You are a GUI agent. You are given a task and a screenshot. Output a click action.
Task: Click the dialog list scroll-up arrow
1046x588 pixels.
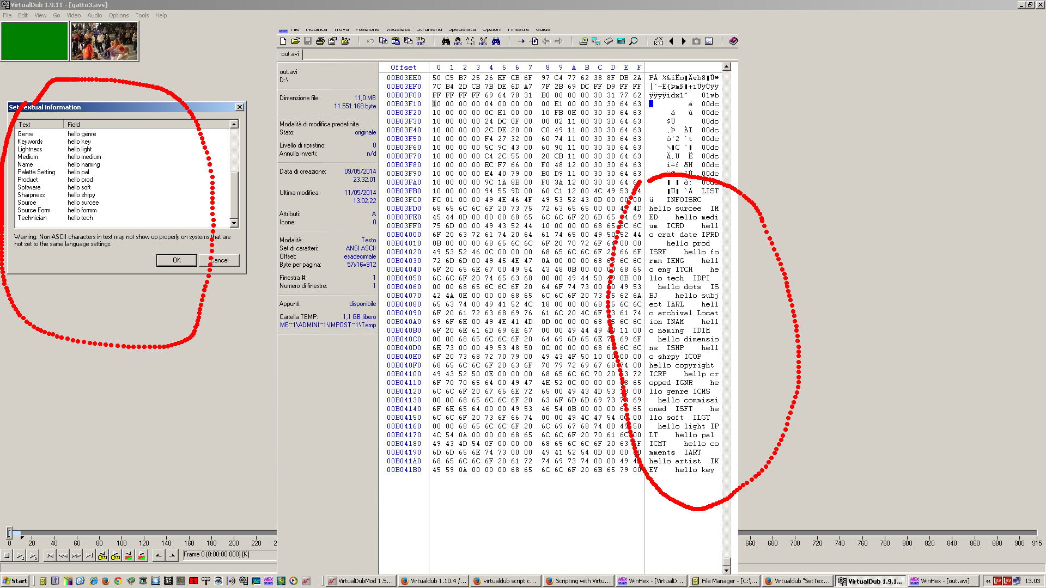pyautogui.click(x=234, y=125)
